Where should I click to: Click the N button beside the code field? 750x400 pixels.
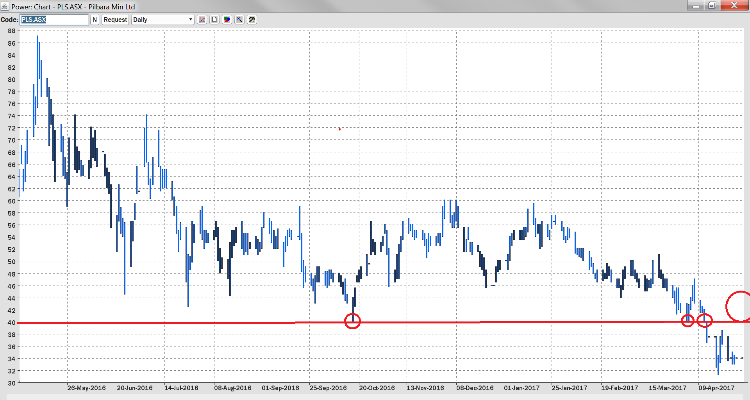coord(95,20)
